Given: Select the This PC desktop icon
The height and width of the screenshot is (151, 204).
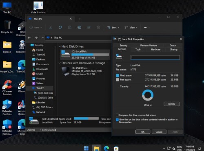Looking at the screenshot, I should [7, 8].
